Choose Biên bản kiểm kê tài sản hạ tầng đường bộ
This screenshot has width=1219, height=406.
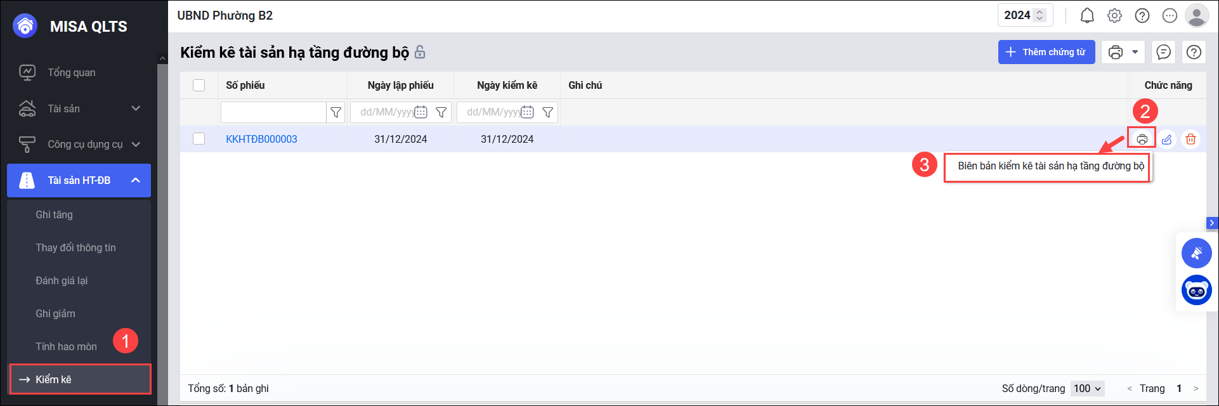click(x=1050, y=166)
